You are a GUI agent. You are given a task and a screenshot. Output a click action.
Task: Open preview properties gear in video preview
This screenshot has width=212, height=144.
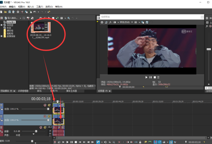102,22
